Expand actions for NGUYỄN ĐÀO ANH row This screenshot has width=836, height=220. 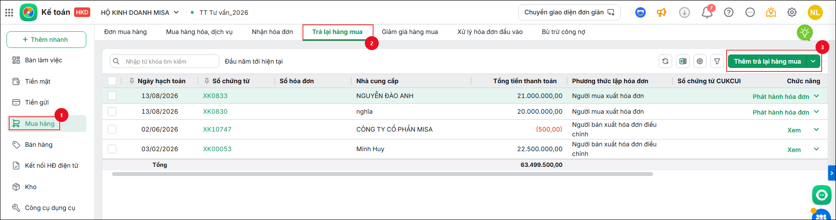pyautogui.click(x=816, y=96)
